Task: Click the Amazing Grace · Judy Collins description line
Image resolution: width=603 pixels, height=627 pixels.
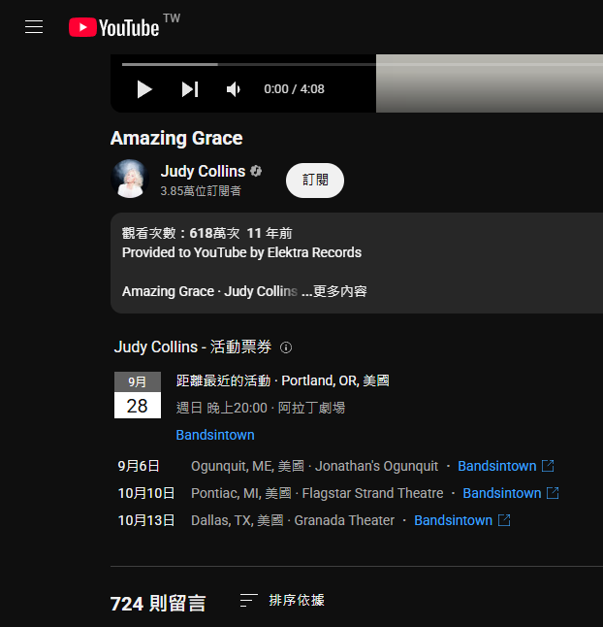Action: coord(209,291)
